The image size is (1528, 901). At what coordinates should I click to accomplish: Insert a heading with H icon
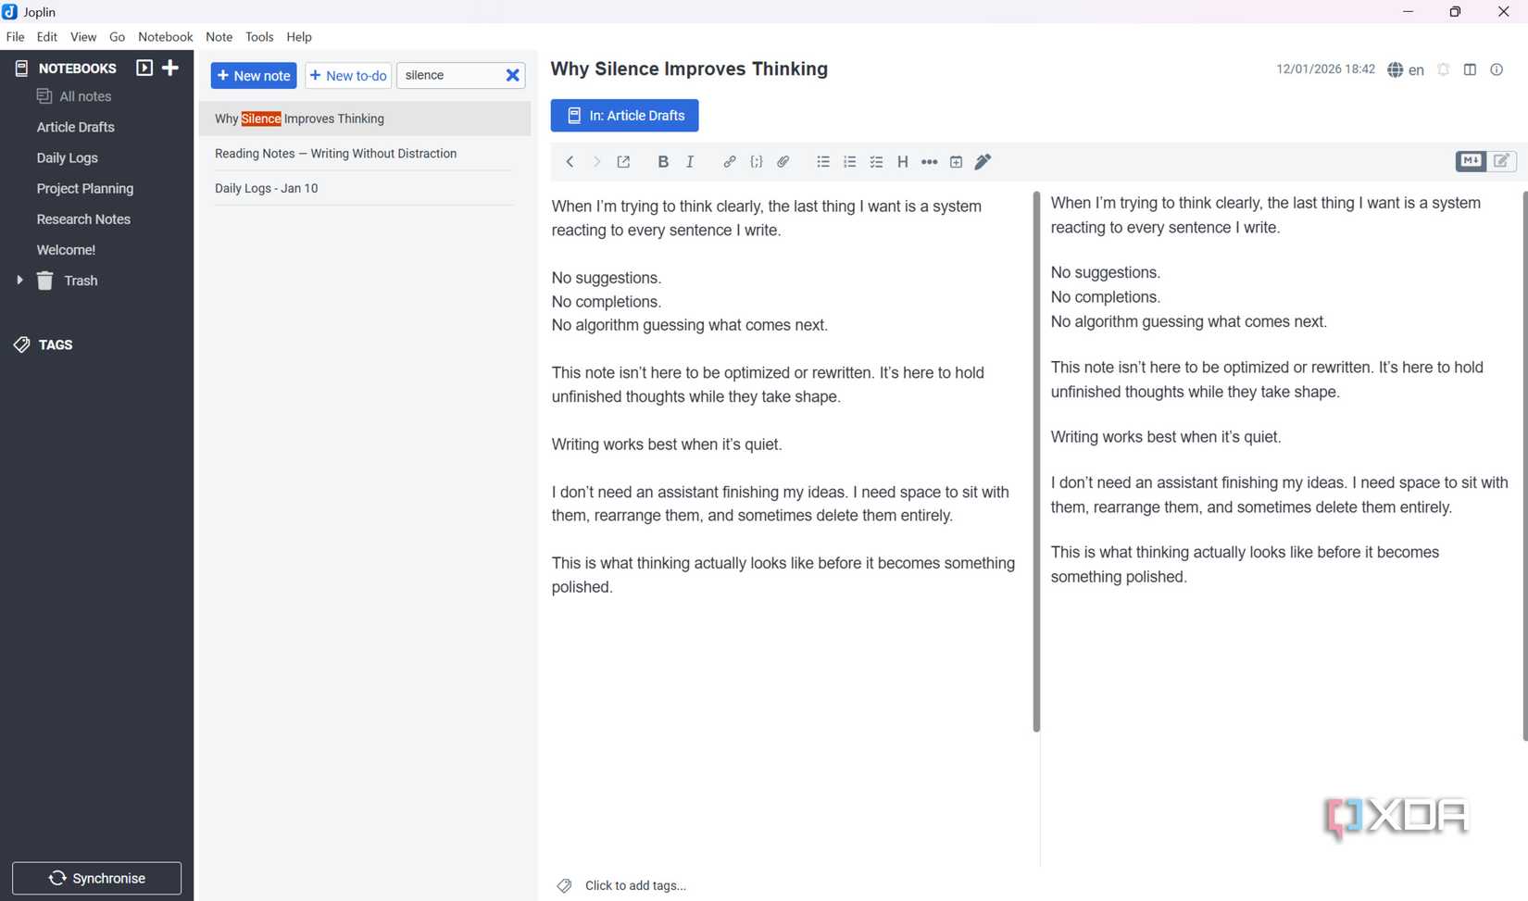point(903,162)
